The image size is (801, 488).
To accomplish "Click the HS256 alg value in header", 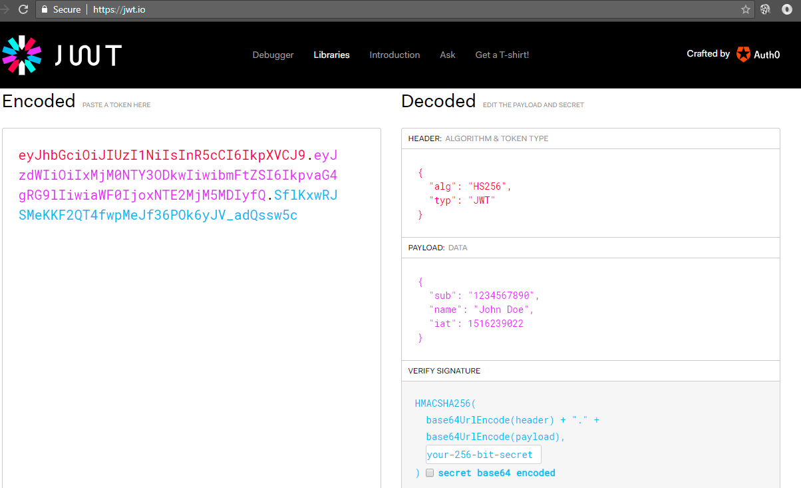I will point(490,186).
